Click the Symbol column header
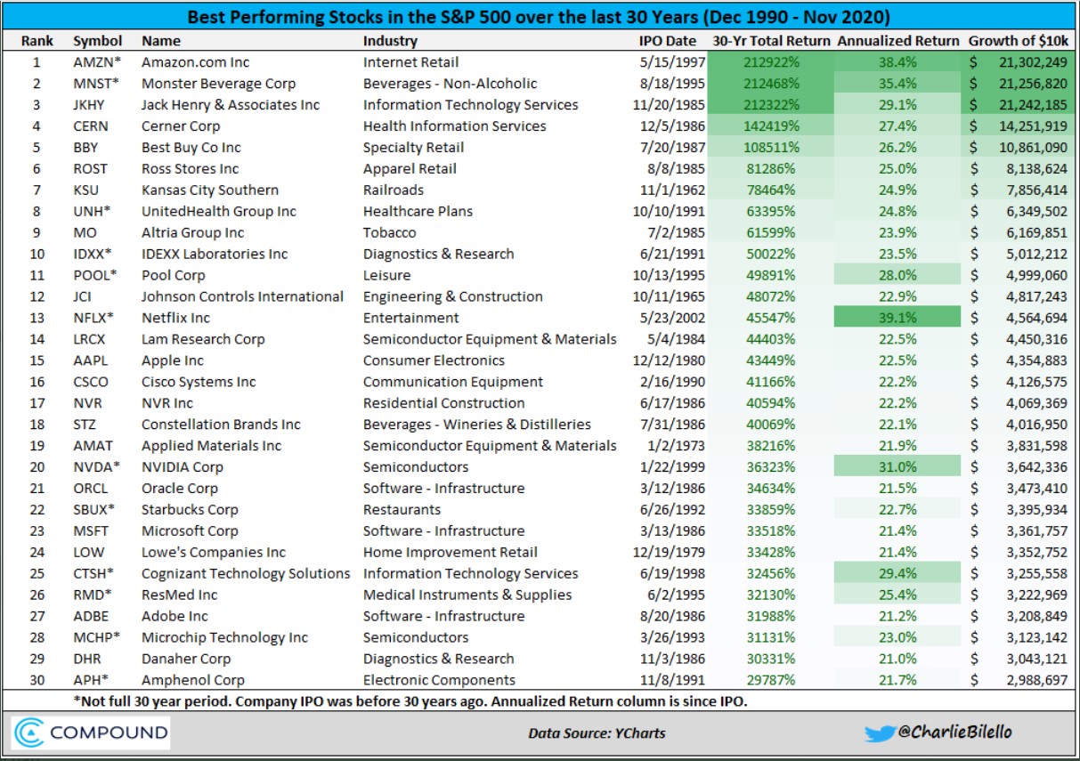The image size is (1080, 761). [x=98, y=40]
